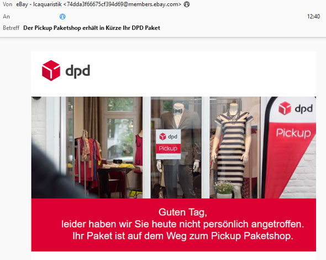This screenshot has height=260, width=326.
Task: Click the email subject line text
Action: click(92, 28)
